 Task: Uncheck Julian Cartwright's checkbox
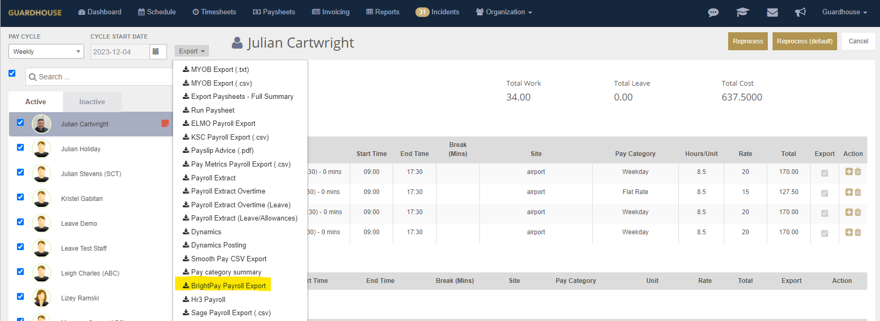[20, 122]
